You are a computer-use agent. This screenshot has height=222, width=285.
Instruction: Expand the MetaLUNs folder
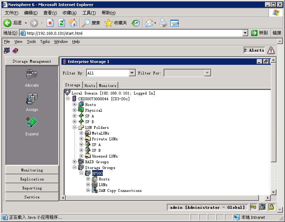point(81,133)
